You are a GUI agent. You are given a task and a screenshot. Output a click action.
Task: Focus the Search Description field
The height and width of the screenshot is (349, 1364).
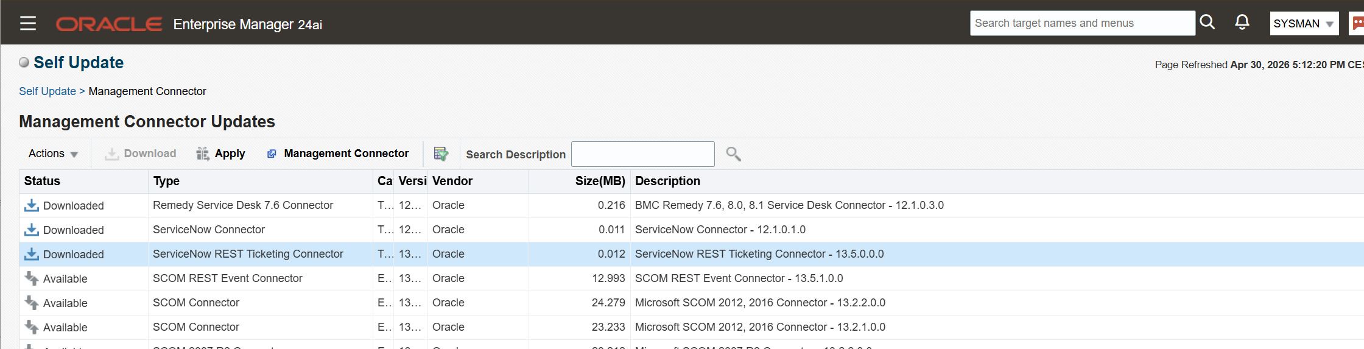[643, 154]
